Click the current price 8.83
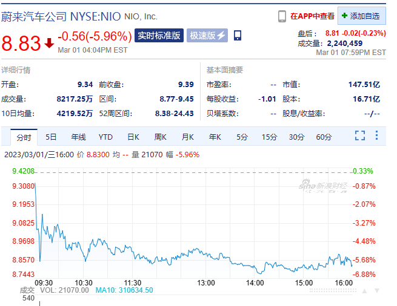Screen dimensions: 397x306 pyautogui.click(x=21, y=43)
